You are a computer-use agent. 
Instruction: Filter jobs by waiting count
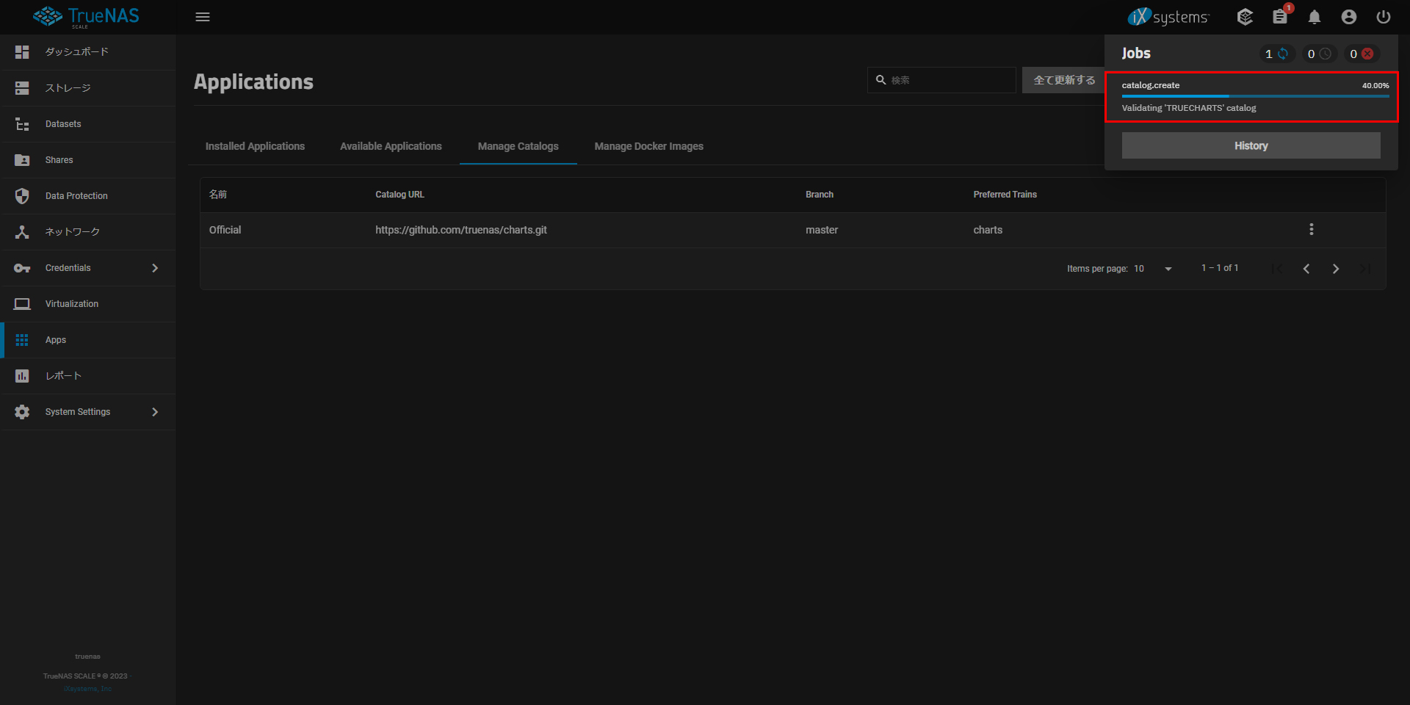click(1319, 54)
